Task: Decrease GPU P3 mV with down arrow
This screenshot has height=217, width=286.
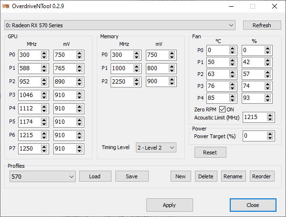Action: [x=79, y=97]
